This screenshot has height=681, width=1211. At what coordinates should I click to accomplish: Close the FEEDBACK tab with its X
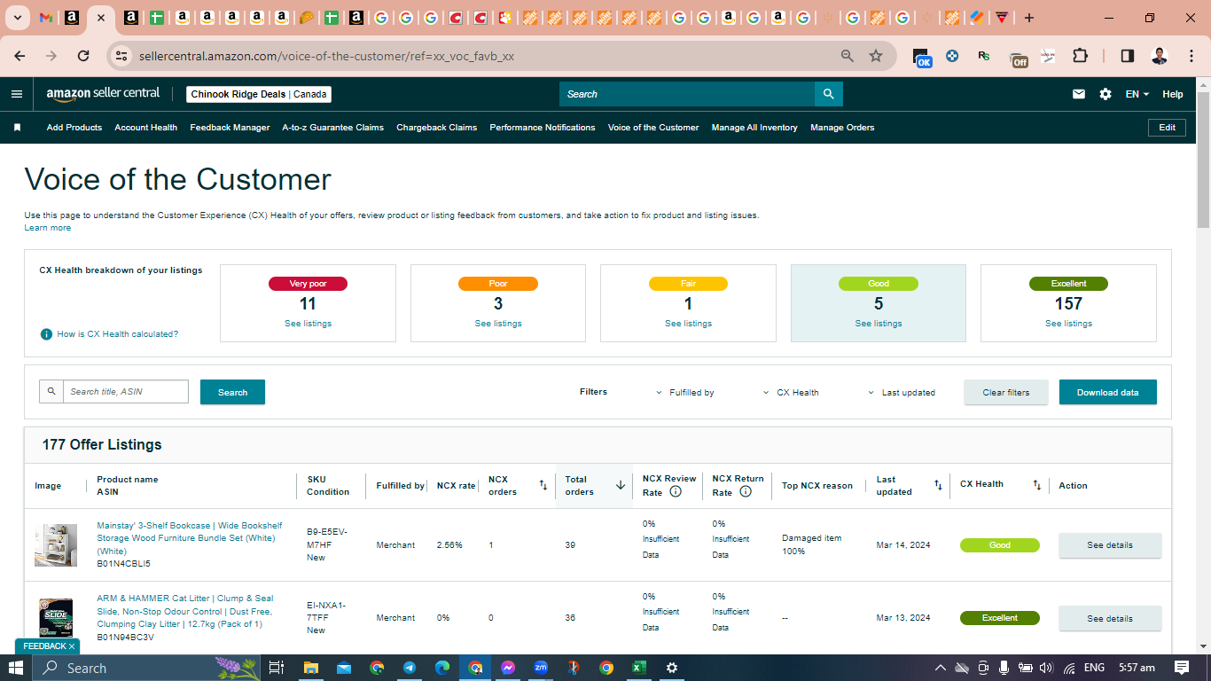coord(72,646)
